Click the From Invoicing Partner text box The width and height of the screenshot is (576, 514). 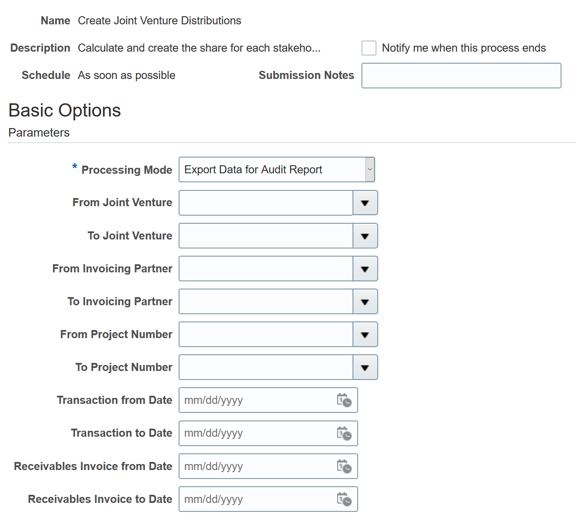click(x=265, y=269)
